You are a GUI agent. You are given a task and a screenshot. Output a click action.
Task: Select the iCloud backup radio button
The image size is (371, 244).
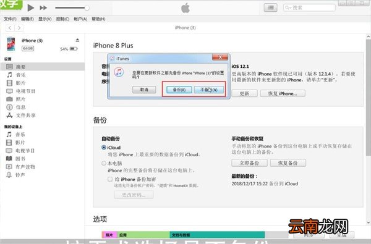pyautogui.click(x=104, y=147)
